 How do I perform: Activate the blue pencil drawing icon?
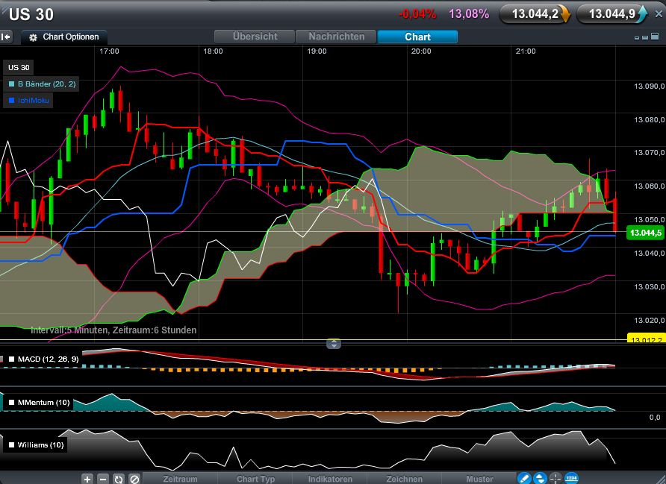click(524, 479)
